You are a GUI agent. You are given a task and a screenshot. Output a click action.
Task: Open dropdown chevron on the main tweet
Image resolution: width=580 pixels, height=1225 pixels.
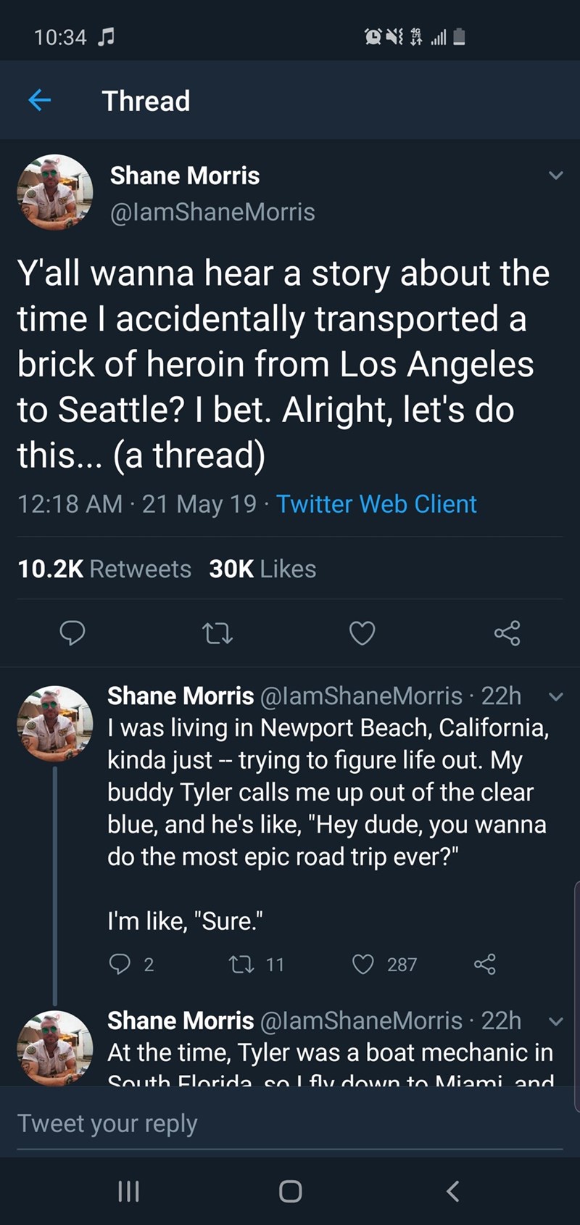click(x=555, y=176)
